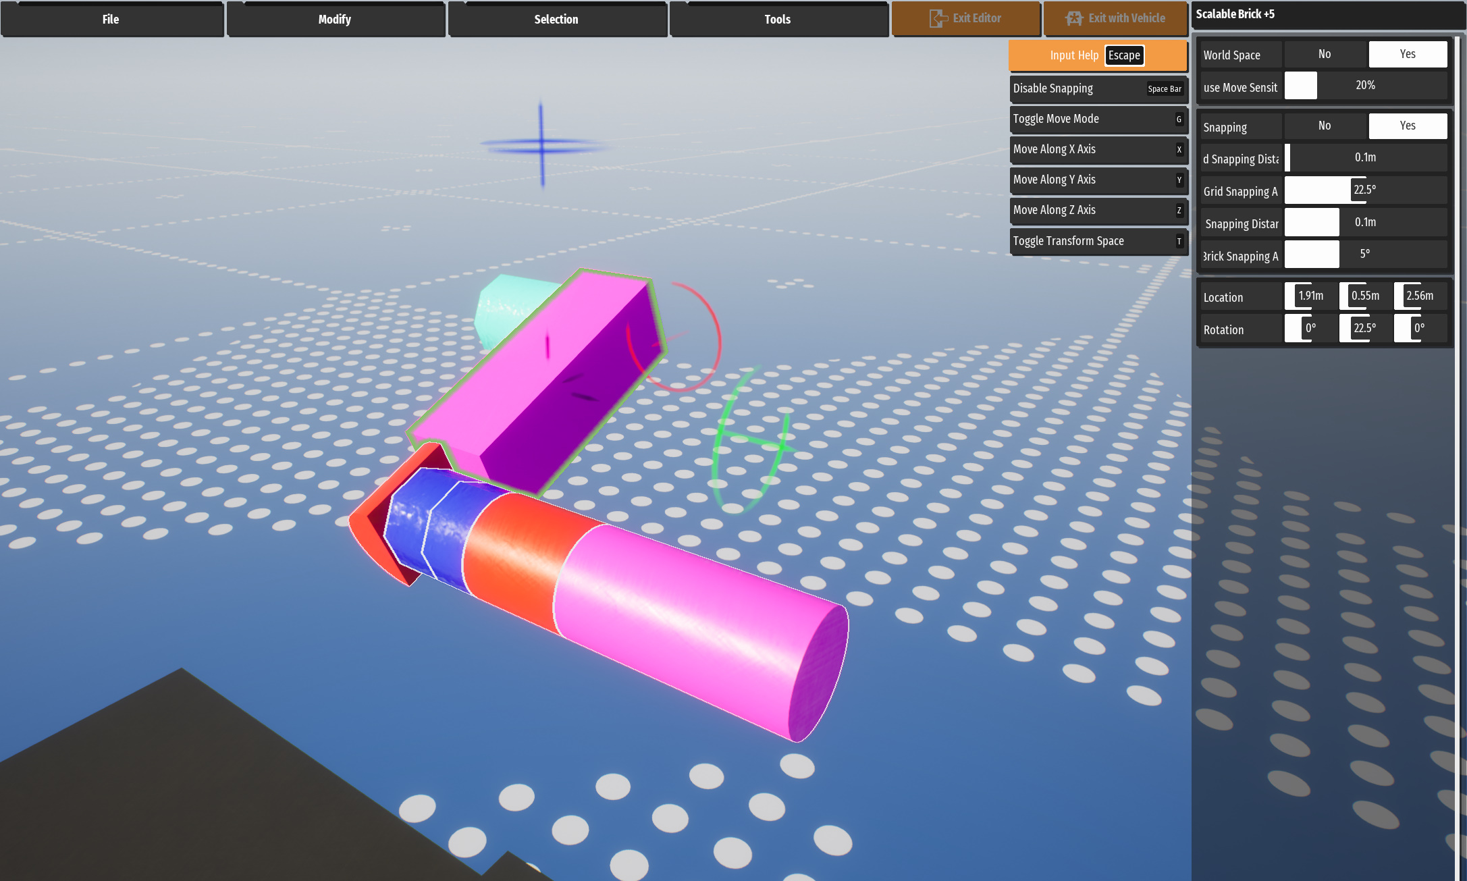1467x881 pixels.
Task: Enable the World Space Yes option
Action: pyautogui.click(x=1407, y=54)
